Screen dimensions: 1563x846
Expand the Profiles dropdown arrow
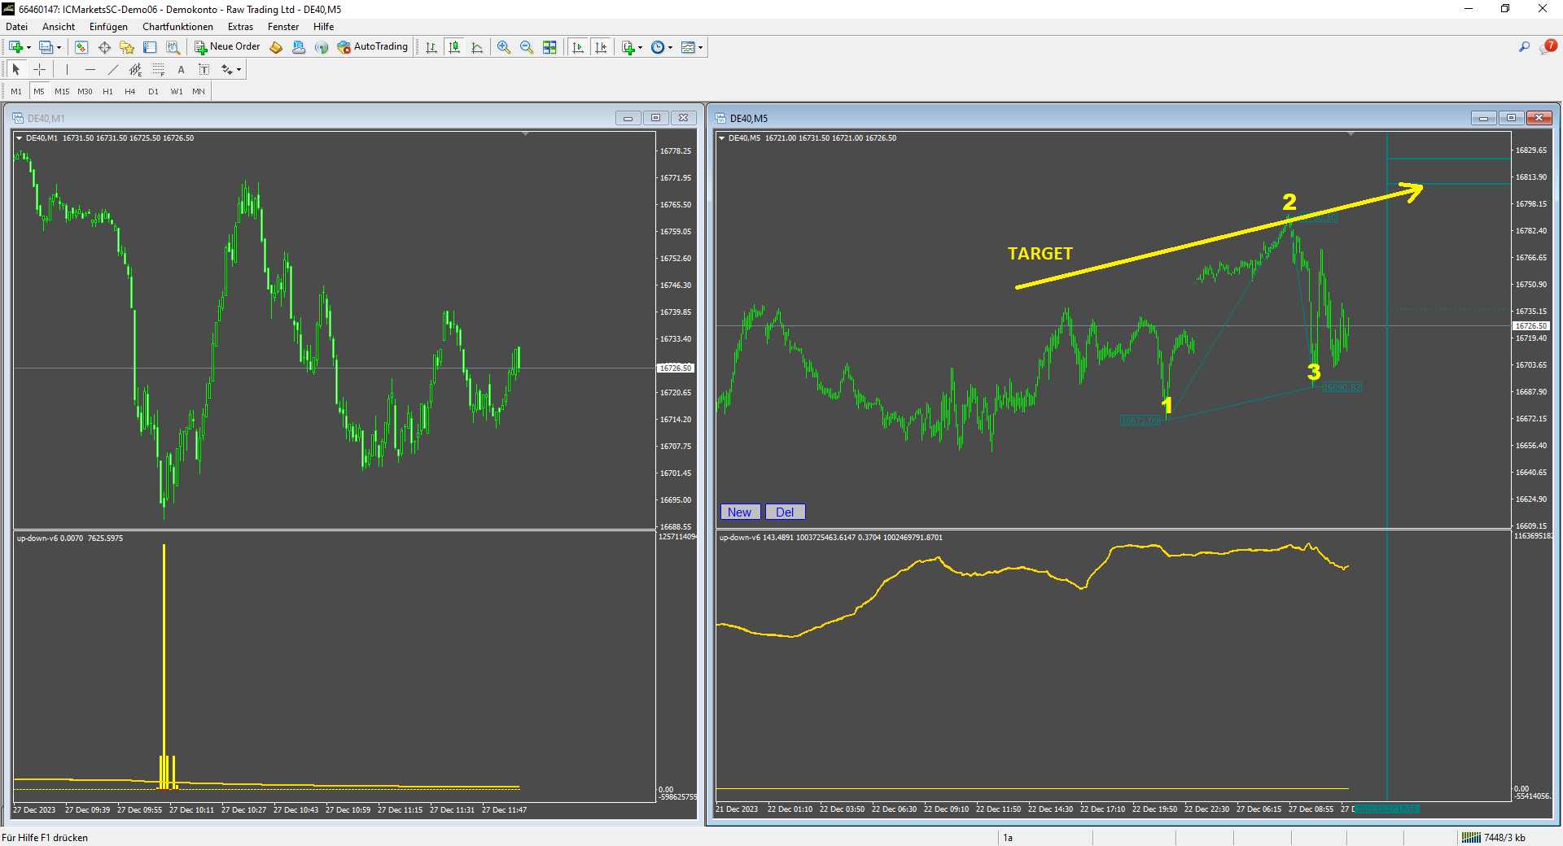click(x=59, y=47)
